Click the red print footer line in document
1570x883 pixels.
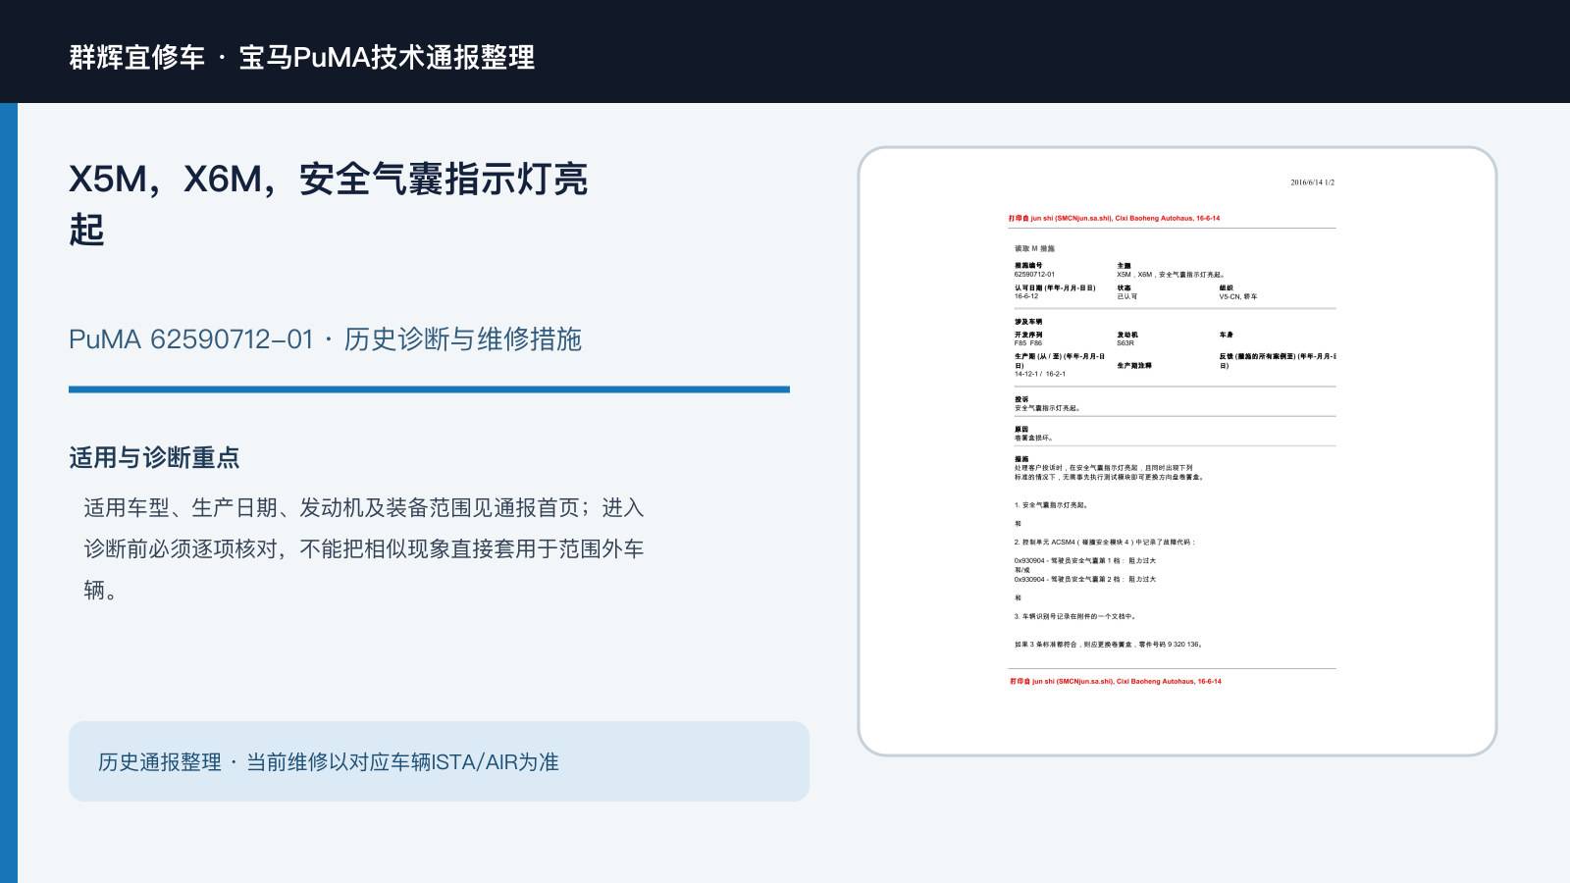(x=1116, y=681)
